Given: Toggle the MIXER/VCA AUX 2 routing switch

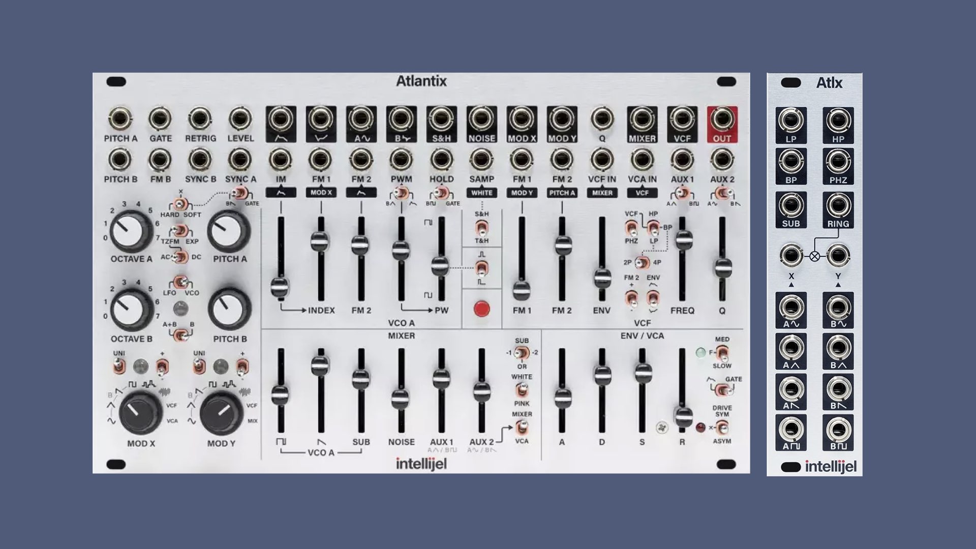Looking at the screenshot, I should (522, 428).
